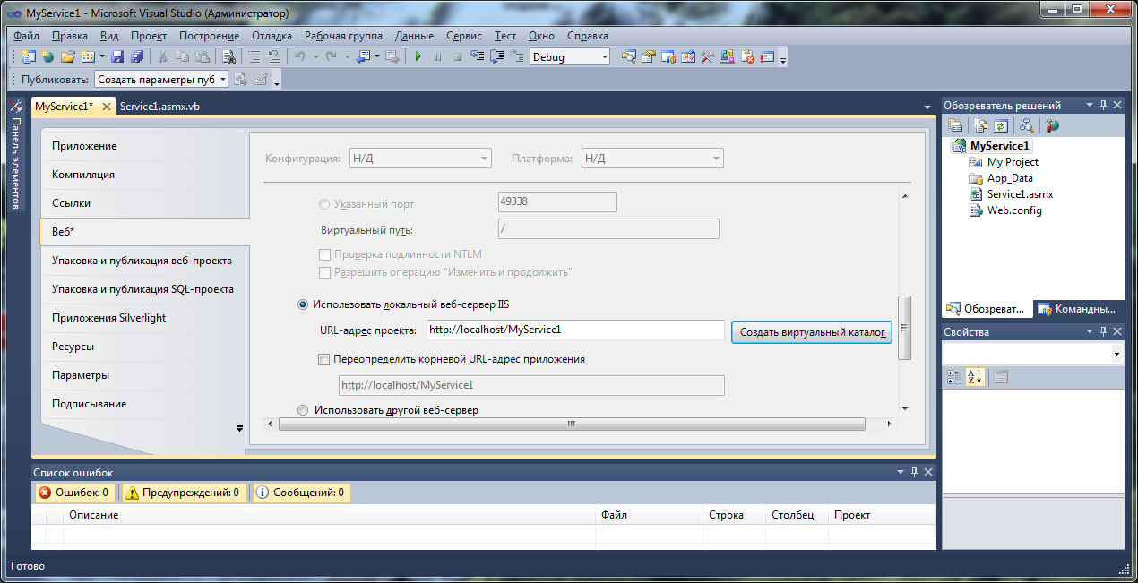The image size is (1138, 583).
Task: Open the Toolbox wrench-and-hammer icon
Action: click(x=707, y=56)
